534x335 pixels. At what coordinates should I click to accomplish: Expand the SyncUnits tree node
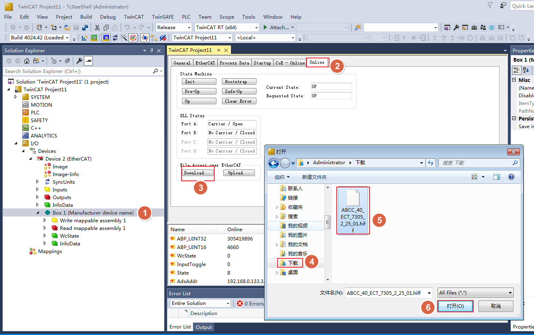[x=38, y=182]
